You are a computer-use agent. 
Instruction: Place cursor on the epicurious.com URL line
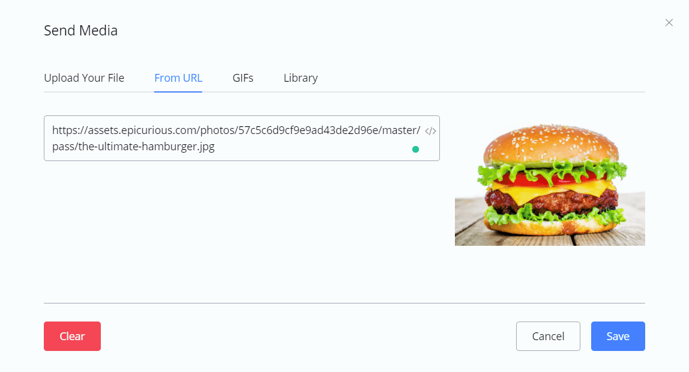236,130
